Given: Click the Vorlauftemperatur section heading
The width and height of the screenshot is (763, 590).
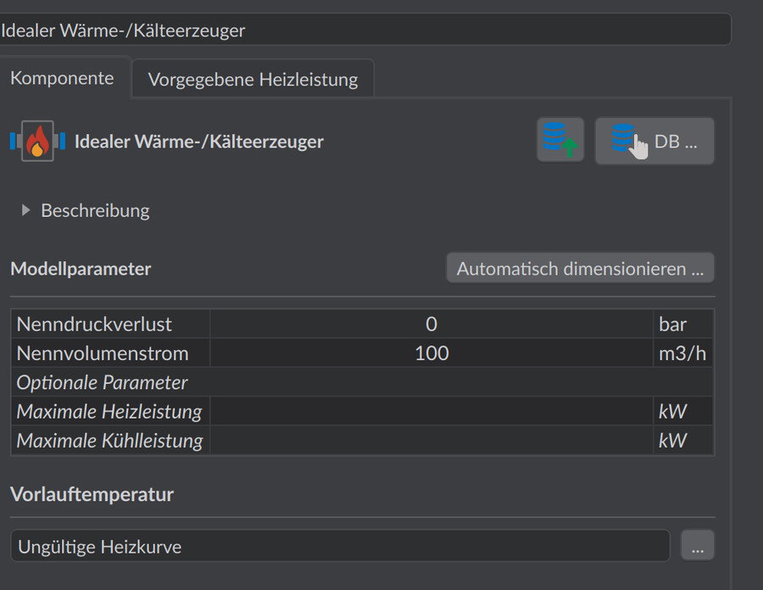Looking at the screenshot, I should 92,495.
